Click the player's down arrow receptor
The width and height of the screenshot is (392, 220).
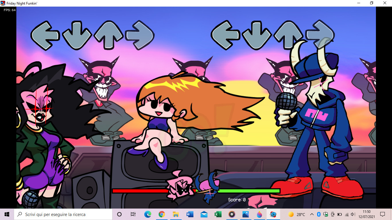point(257,35)
